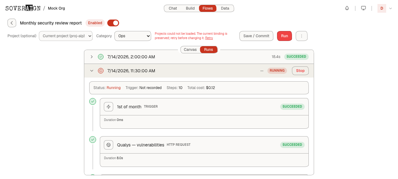Screen dimensions: 398x179
Task: Click the Mock Org breadcrumb
Action: click(56, 8)
